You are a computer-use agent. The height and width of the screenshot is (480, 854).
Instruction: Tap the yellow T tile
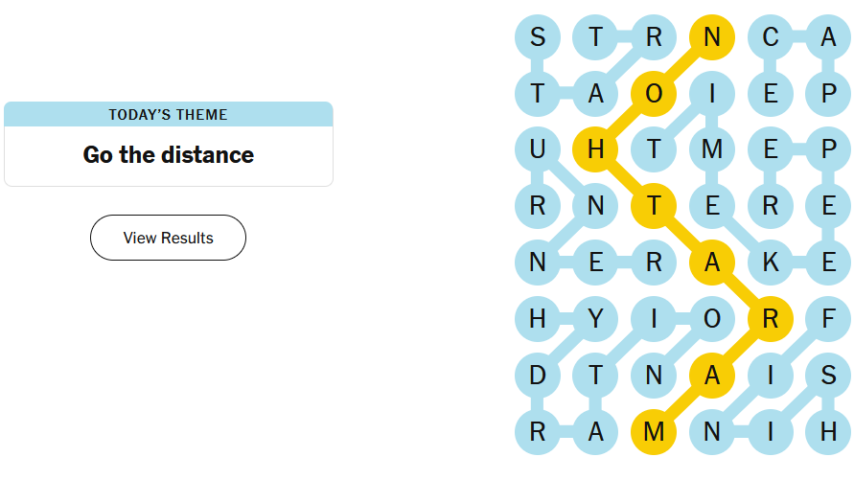tap(655, 206)
